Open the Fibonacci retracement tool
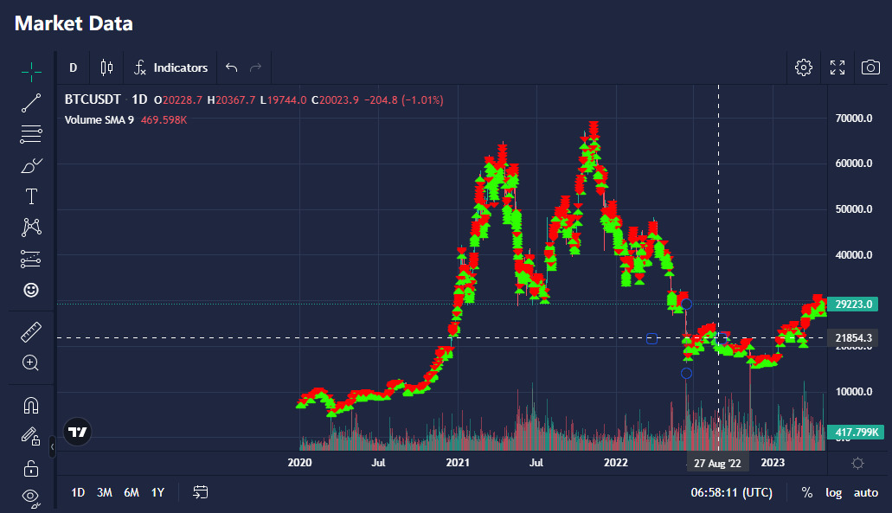Image resolution: width=892 pixels, height=513 pixels. coord(31,134)
